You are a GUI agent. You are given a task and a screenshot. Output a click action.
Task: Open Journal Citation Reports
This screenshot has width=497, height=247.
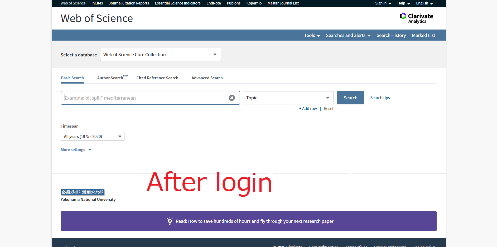tap(129, 3)
